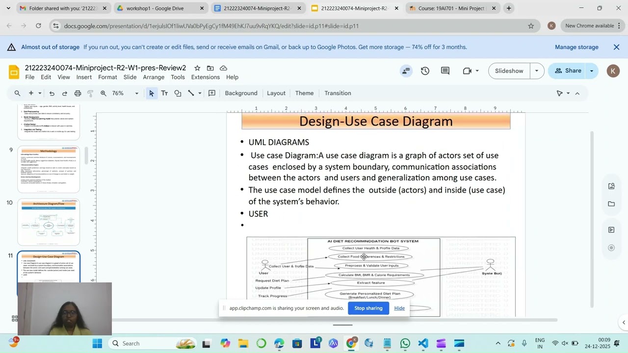The image size is (628, 353).
Task: Expand the Meet camera dropdown arrow
Action: (x=477, y=71)
